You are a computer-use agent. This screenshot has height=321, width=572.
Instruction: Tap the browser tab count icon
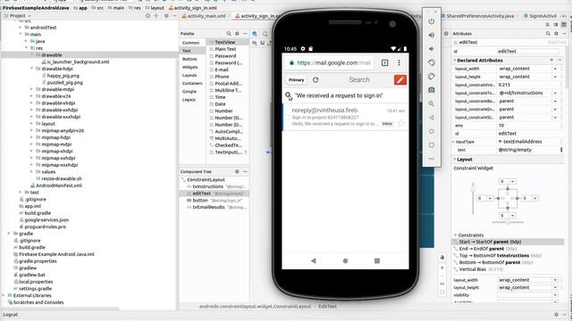point(385,62)
